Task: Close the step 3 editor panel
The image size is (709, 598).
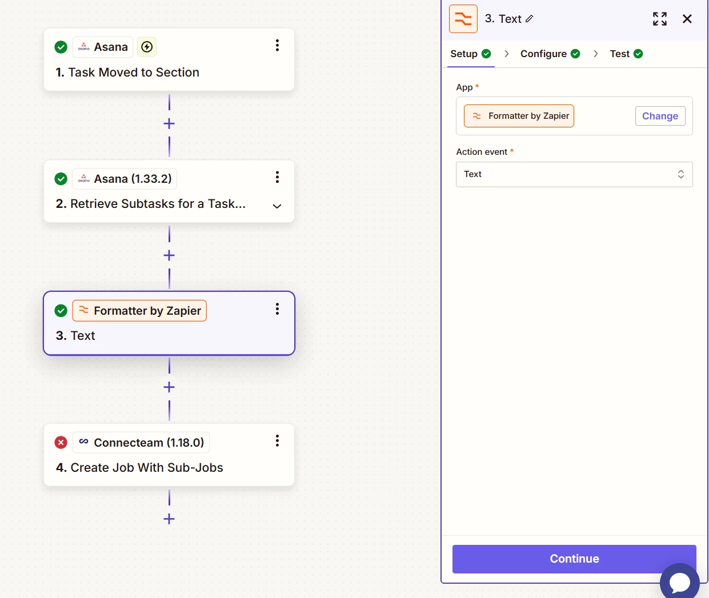Action: (687, 19)
